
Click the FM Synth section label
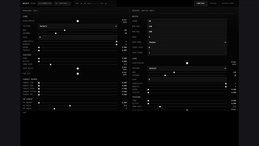click(28, 99)
